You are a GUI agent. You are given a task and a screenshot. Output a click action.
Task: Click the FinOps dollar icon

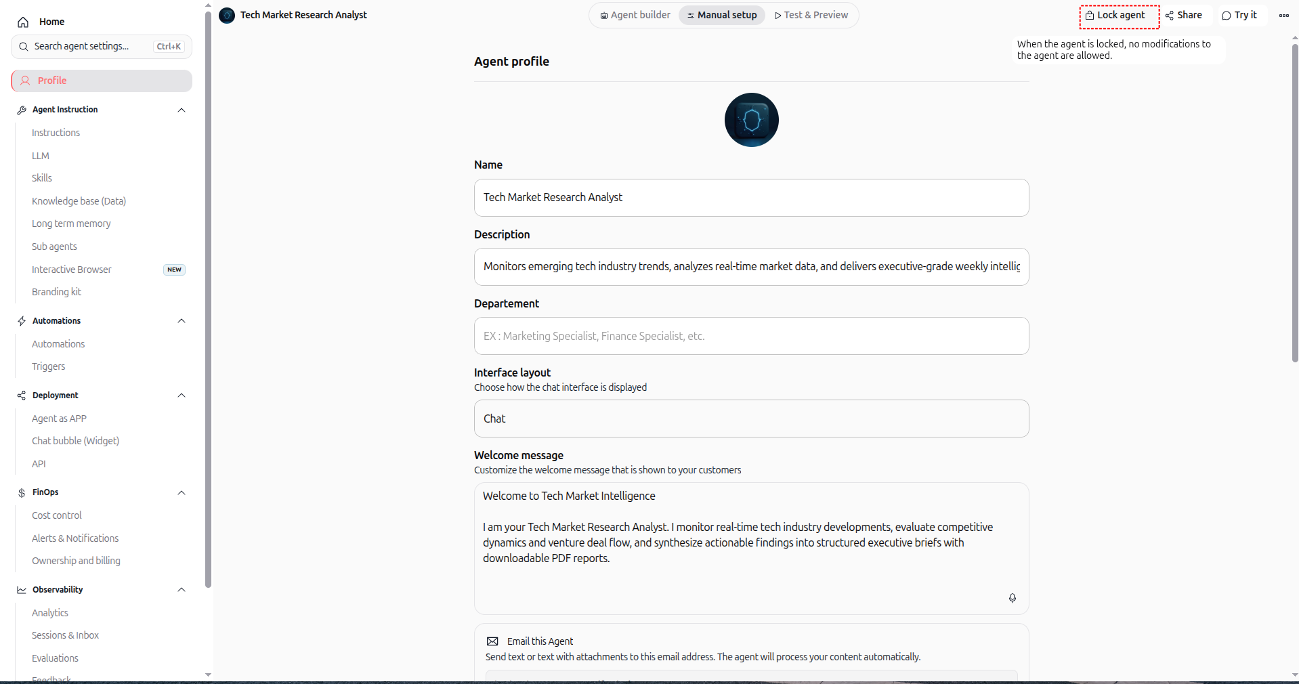22,492
